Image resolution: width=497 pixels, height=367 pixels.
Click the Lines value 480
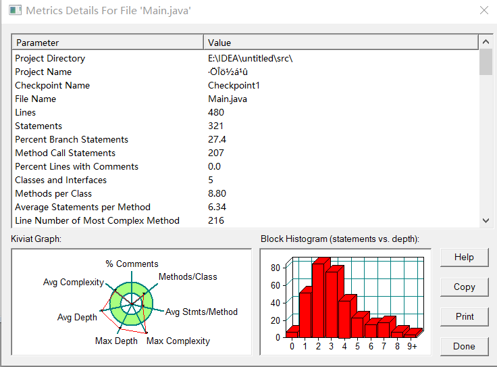pyautogui.click(x=216, y=113)
